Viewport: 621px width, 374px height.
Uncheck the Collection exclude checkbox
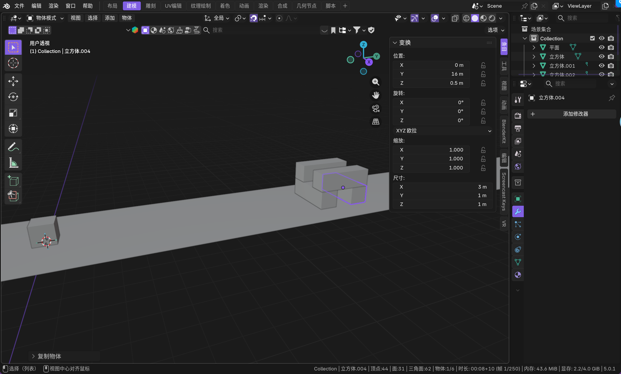point(592,38)
